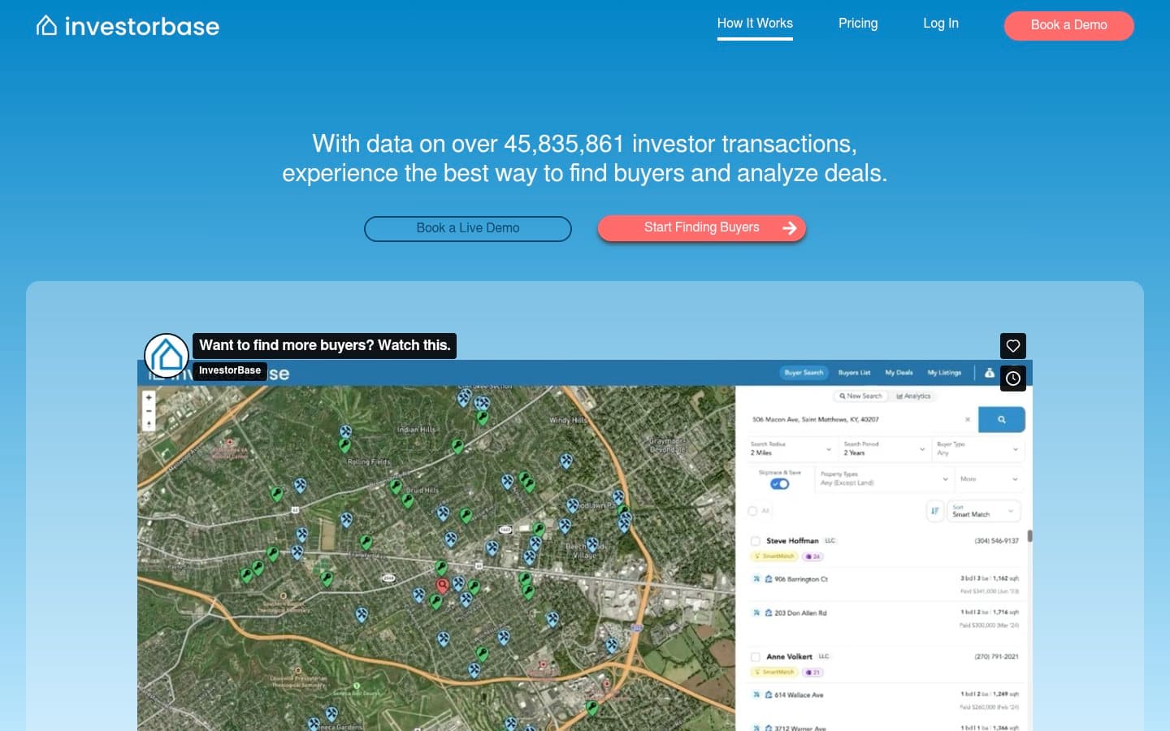Image resolution: width=1170 pixels, height=731 pixels.
Task: Click the red search location map marker
Action: coord(443,586)
